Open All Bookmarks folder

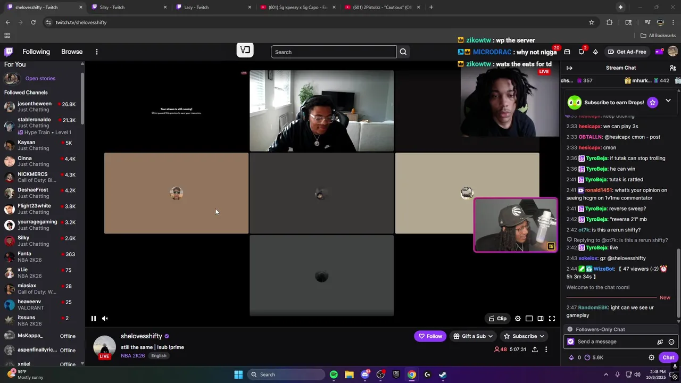658,36
